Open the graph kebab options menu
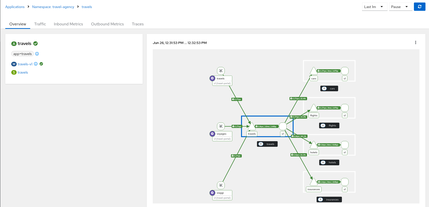The height and width of the screenshot is (207, 429). [x=415, y=43]
